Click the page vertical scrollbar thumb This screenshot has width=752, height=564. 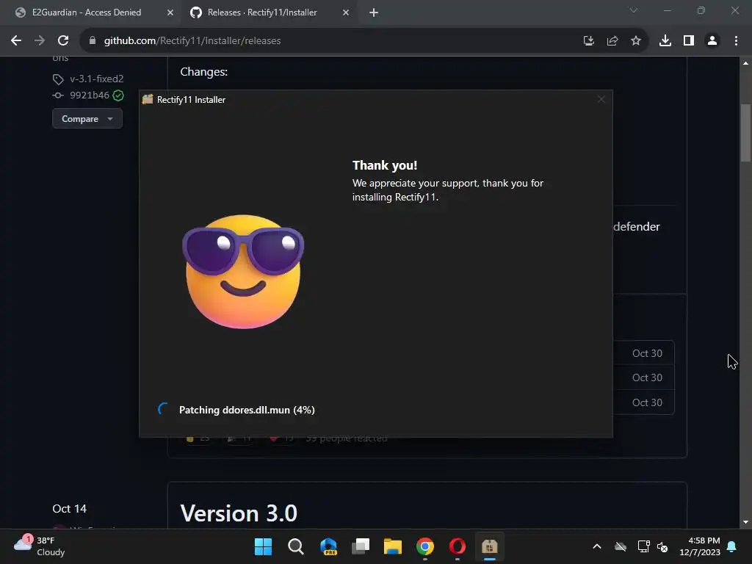point(745,133)
